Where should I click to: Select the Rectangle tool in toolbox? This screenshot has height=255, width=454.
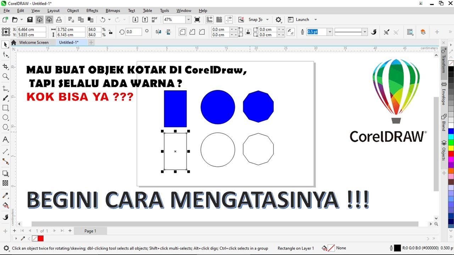point(5,108)
